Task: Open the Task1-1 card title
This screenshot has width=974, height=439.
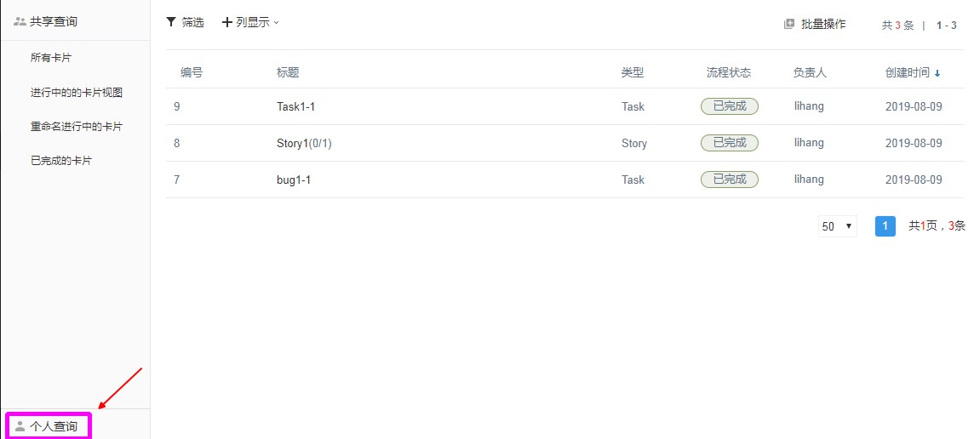Action: [295, 106]
